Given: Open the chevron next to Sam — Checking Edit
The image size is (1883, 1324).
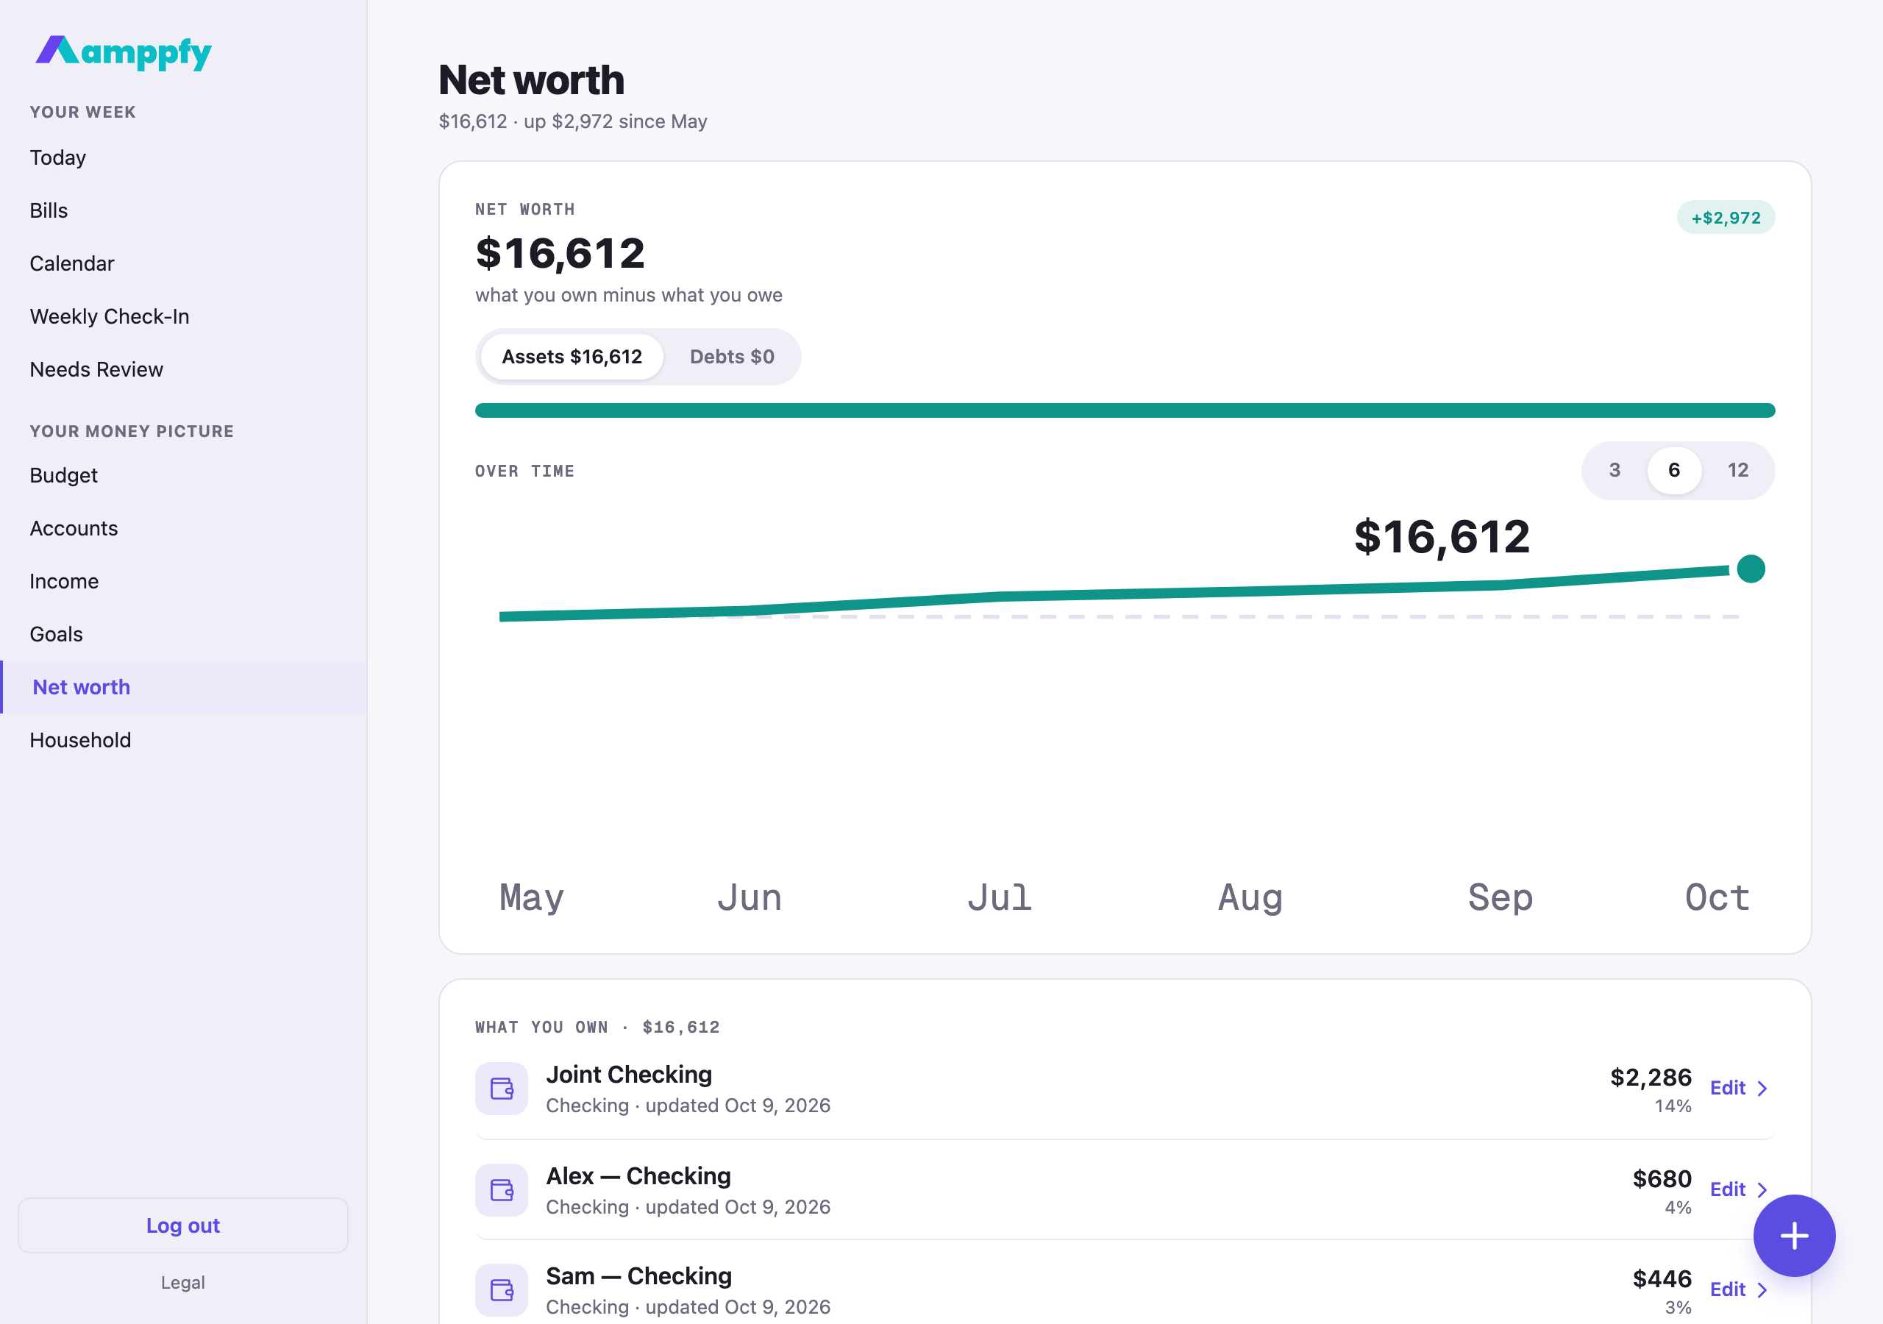Looking at the screenshot, I should (1762, 1289).
